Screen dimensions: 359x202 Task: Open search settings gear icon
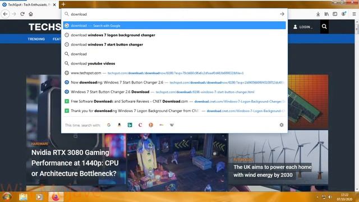coord(282,125)
